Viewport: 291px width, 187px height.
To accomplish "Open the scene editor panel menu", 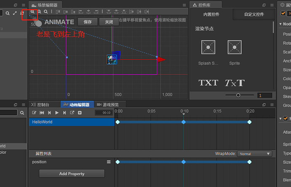I will (x=184, y=5).
